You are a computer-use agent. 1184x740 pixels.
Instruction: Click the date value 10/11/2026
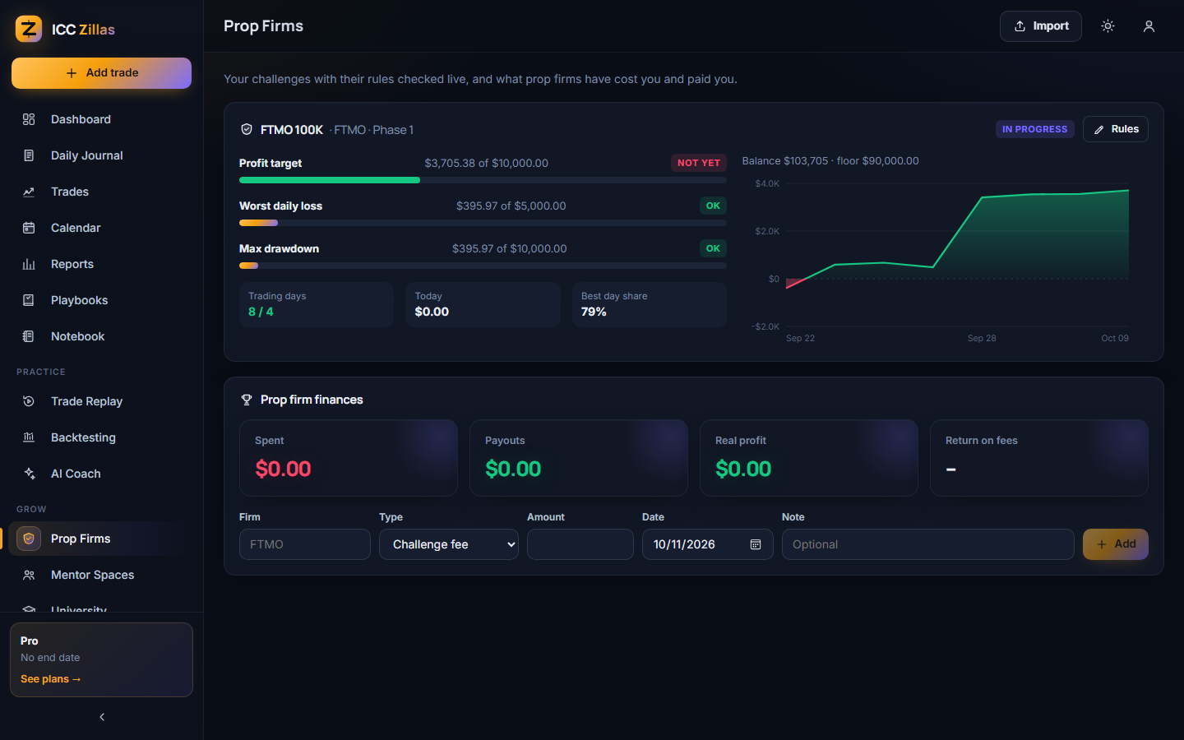[684, 544]
